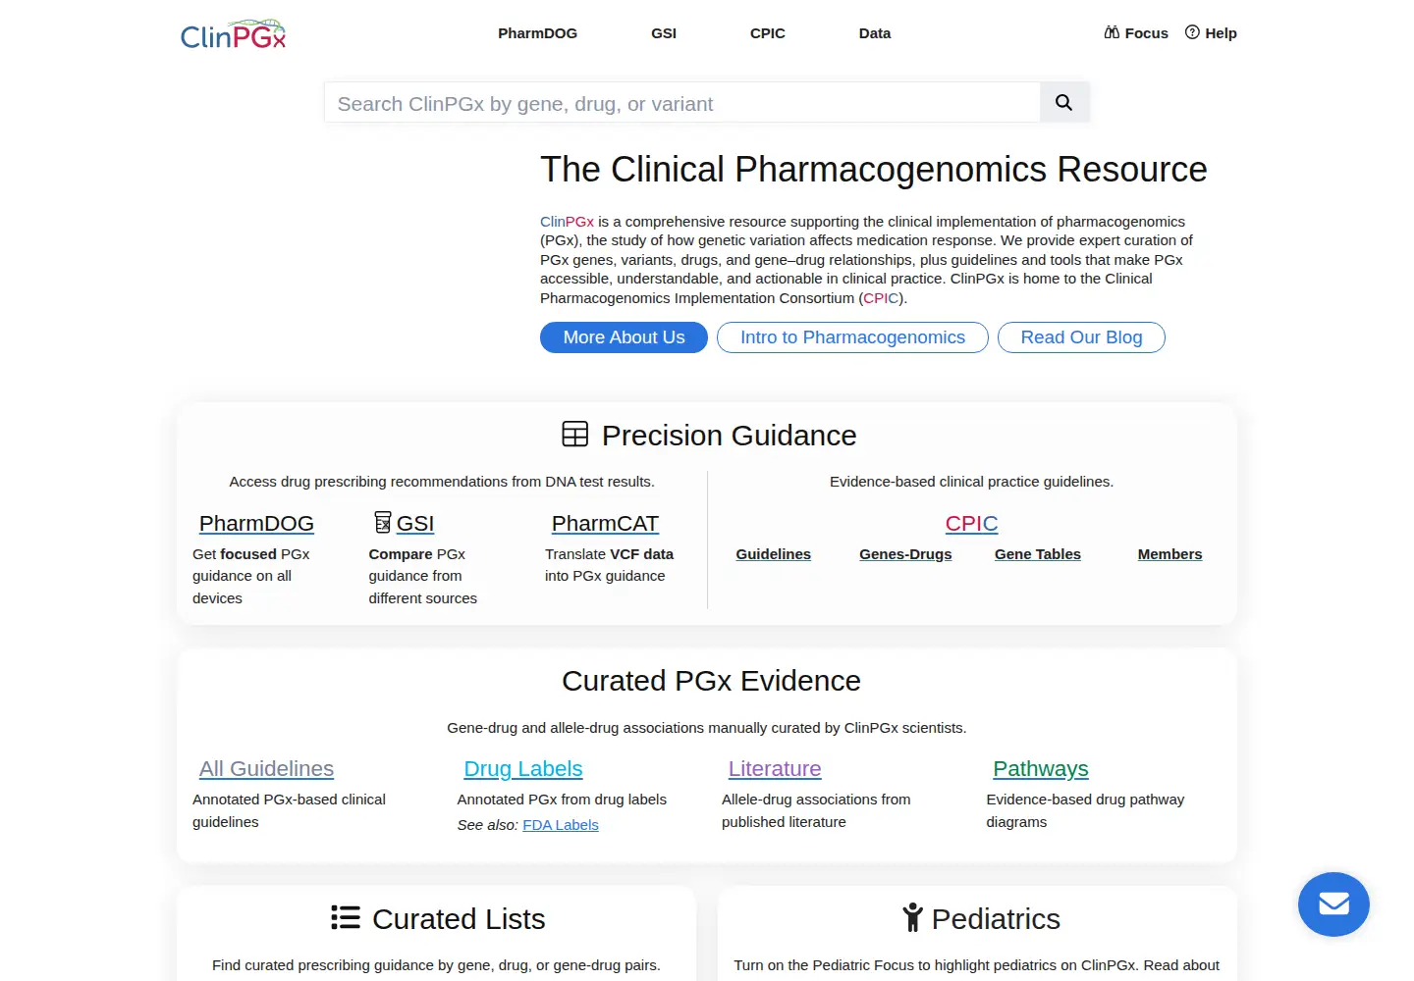Screen dimensions: 1414x981
Task: Open the Genes-Drugs link
Action: tap(905, 554)
